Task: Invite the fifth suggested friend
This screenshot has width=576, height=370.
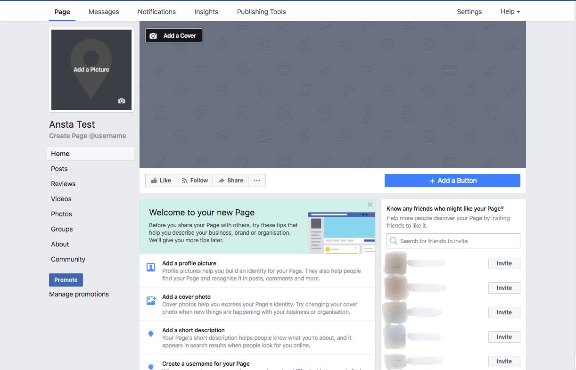Action: (504, 362)
